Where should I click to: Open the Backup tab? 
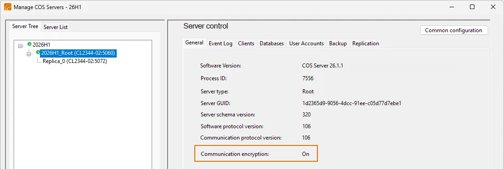(338, 43)
